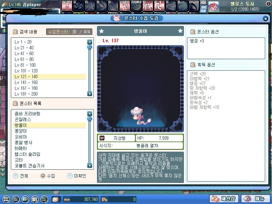
Task: Select the 미확인 radio button
Action: [70, 176]
